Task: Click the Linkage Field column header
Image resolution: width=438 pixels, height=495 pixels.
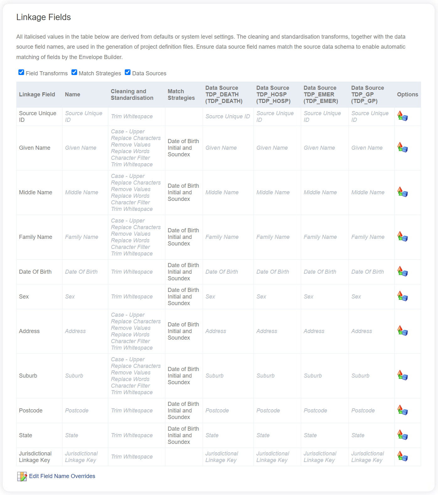Action: 37,94
